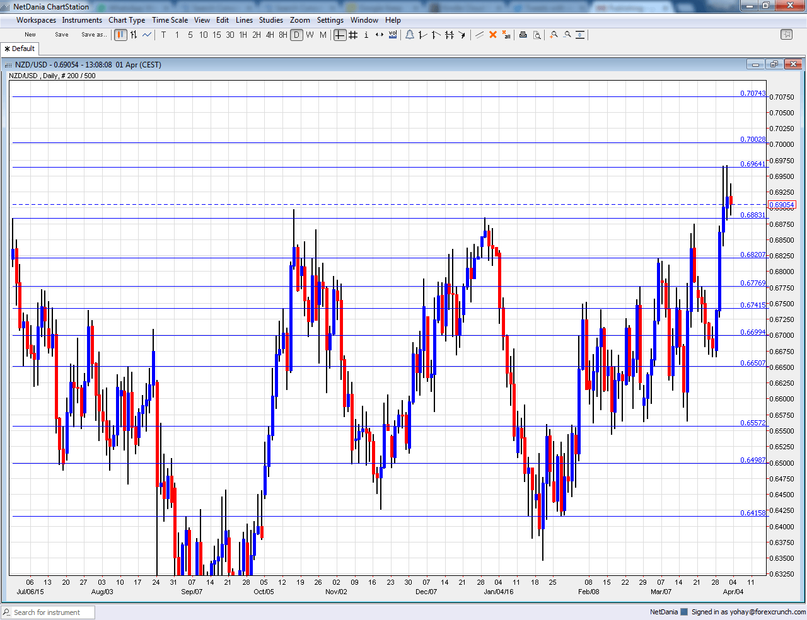This screenshot has width=807, height=620.
Task: Click inside the search for instrument field
Action: (x=47, y=612)
